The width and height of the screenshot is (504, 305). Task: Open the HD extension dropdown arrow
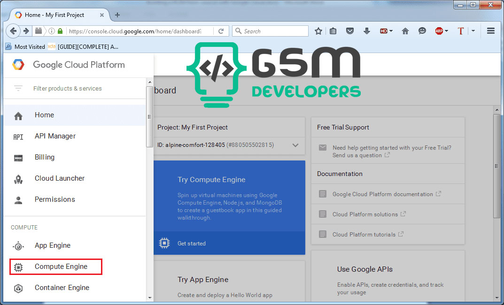click(x=391, y=31)
